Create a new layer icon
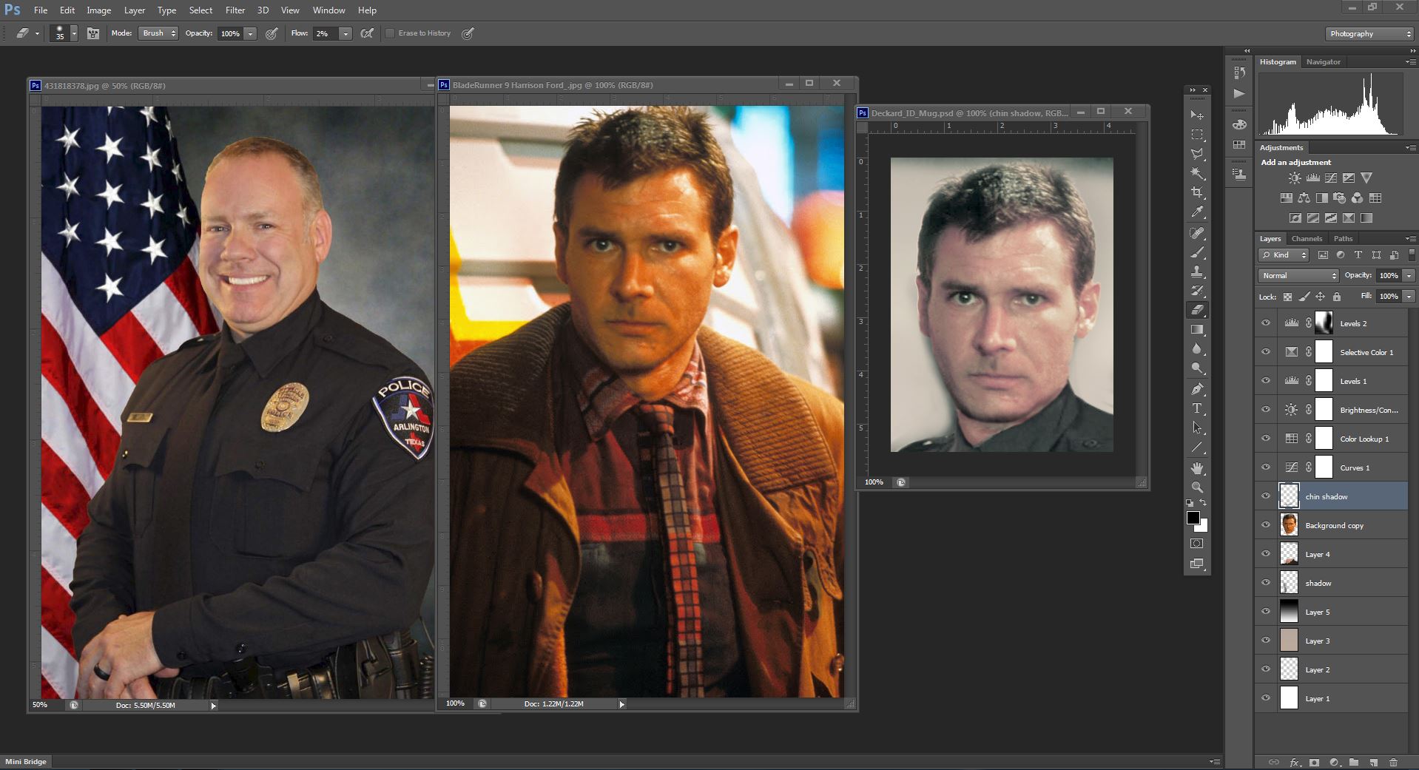The height and width of the screenshot is (770, 1419). tap(1373, 762)
